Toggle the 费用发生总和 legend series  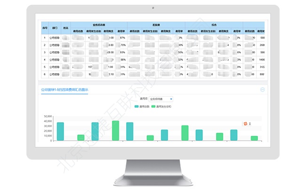[161, 107]
